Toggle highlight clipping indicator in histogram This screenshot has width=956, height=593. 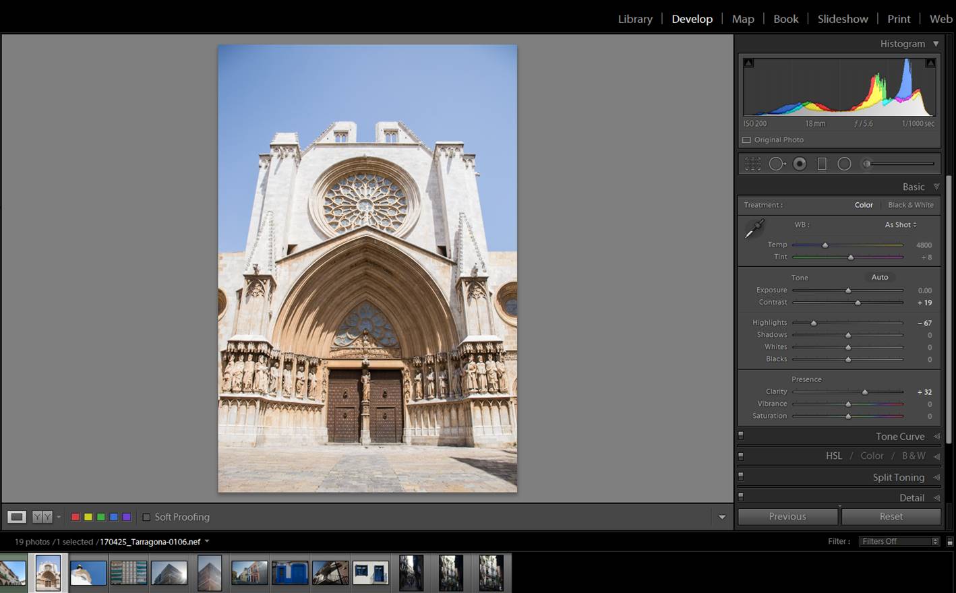(930, 63)
